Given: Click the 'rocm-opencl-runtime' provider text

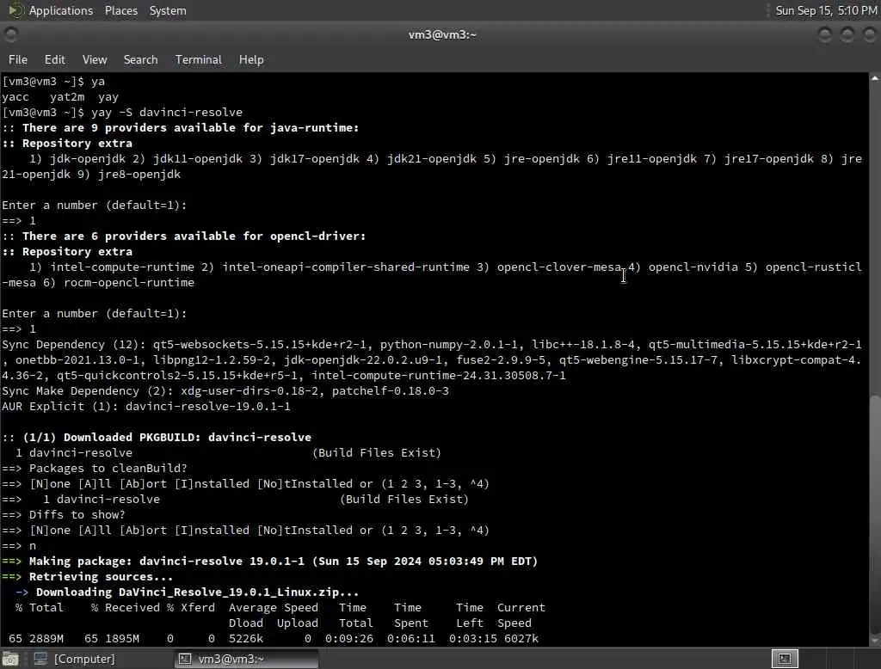Looking at the screenshot, I should [x=129, y=283].
